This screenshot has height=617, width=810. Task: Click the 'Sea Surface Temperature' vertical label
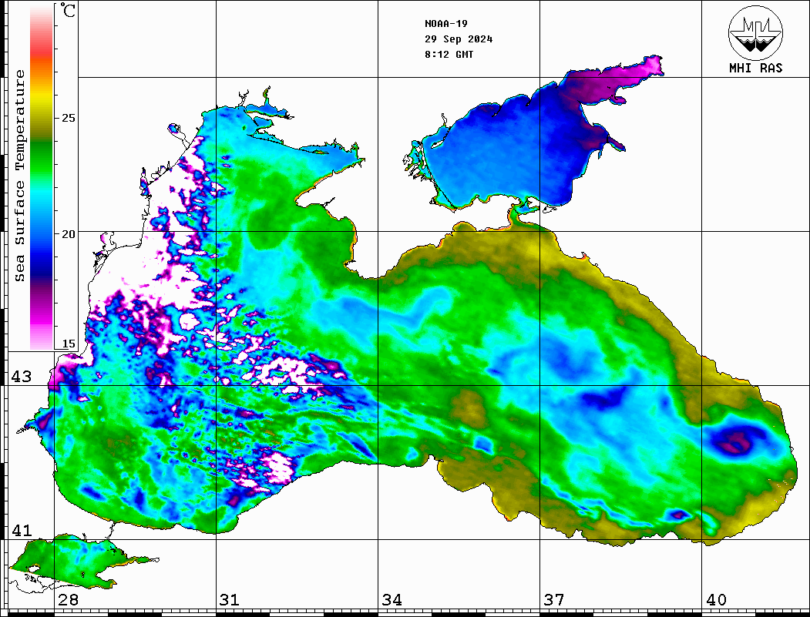click(x=19, y=176)
